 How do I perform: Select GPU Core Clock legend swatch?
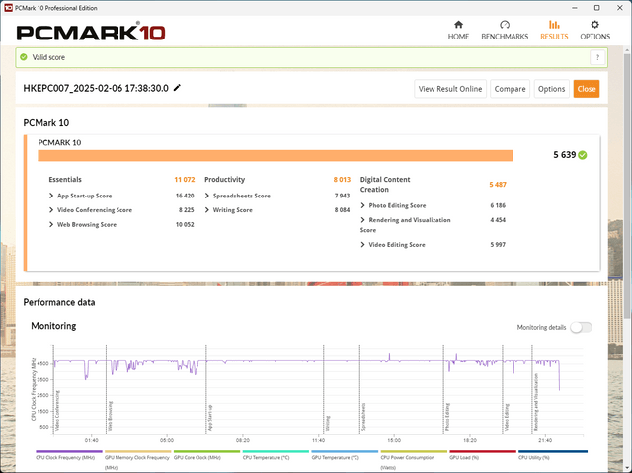click(206, 451)
